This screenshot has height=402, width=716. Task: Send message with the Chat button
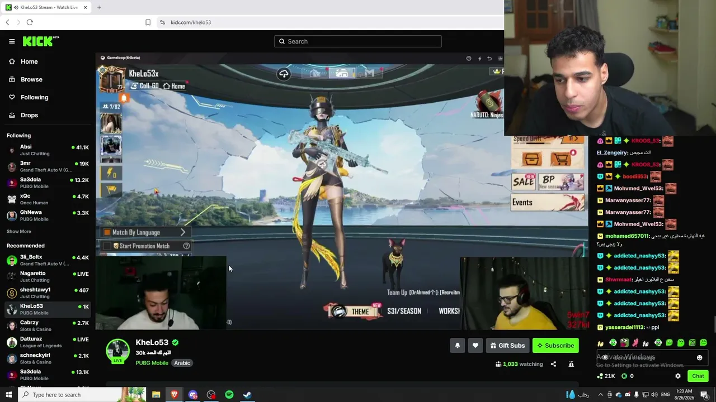click(x=698, y=376)
